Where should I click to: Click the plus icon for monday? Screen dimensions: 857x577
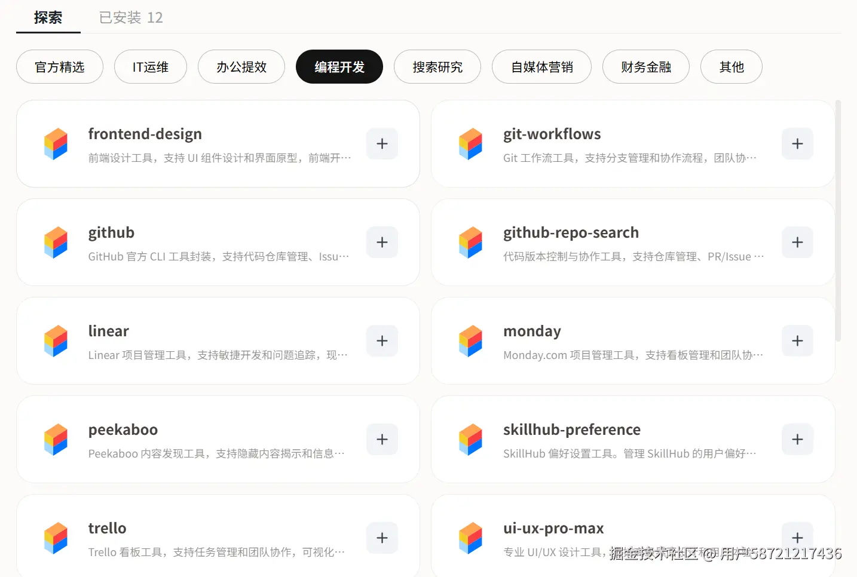[x=797, y=340]
